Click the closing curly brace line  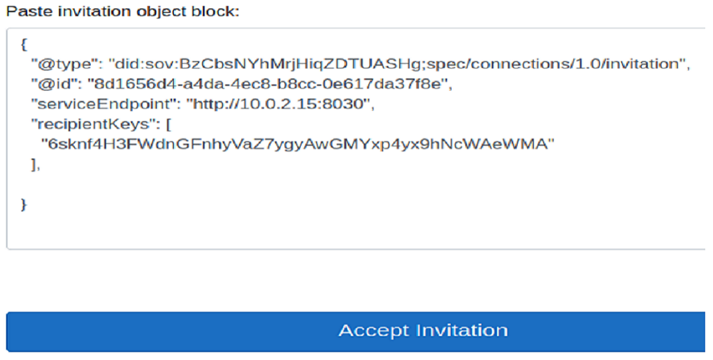point(23,204)
